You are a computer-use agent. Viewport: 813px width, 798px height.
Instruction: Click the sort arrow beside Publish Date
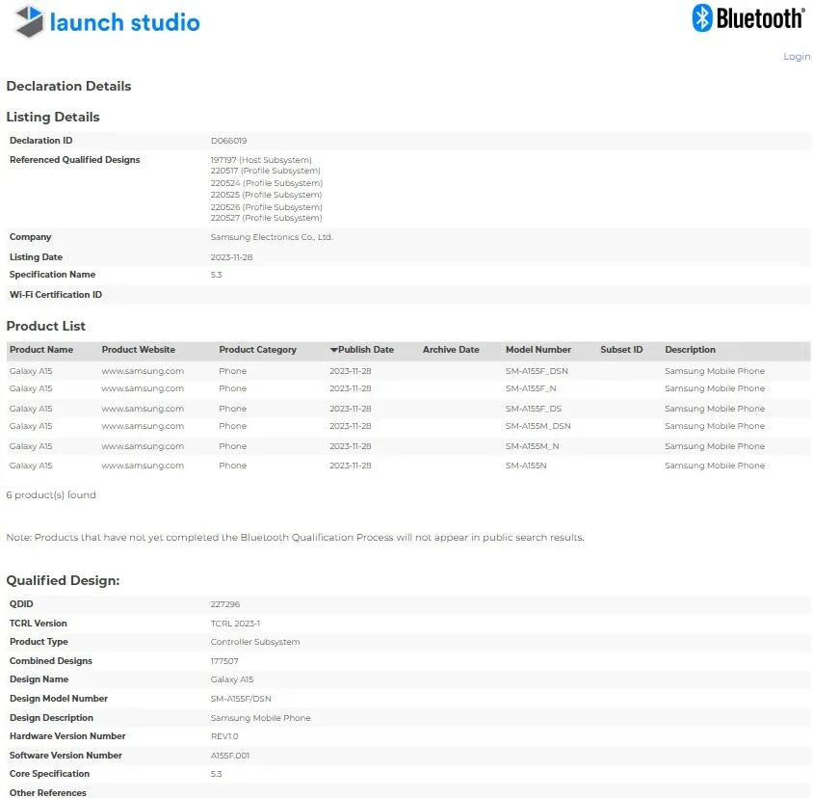tap(333, 350)
